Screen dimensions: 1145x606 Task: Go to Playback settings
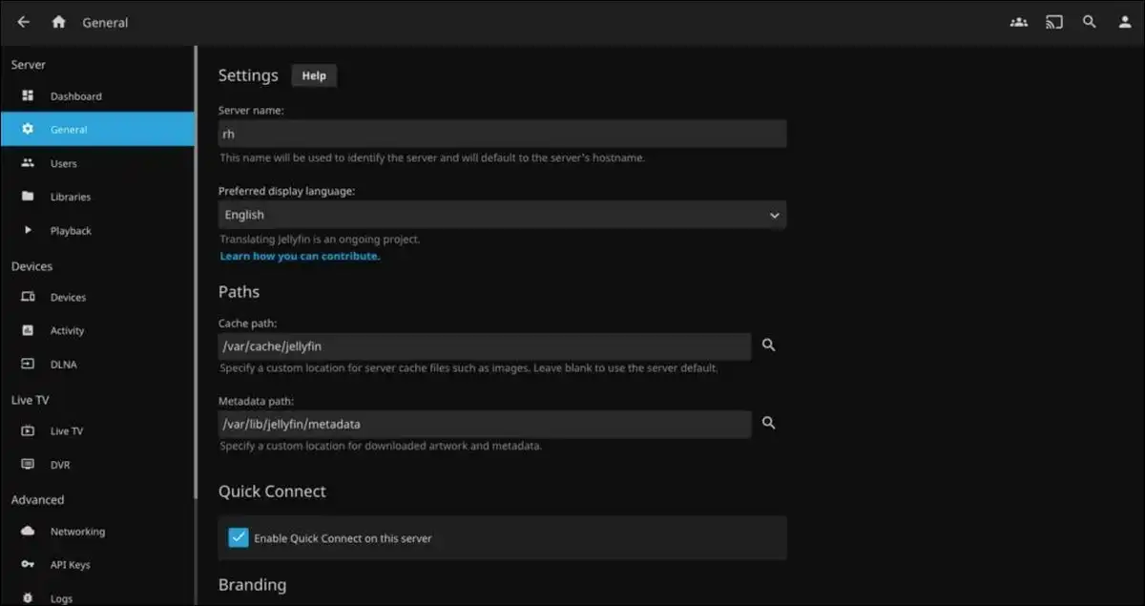pyautogui.click(x=71, y=231)
